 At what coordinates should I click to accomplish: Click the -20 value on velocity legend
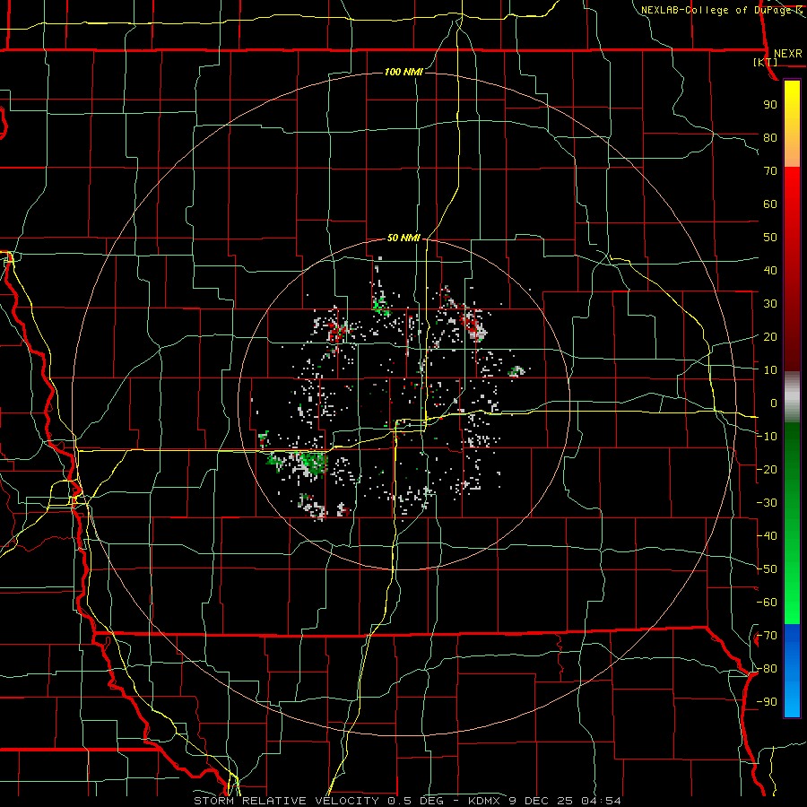(767, 469)
